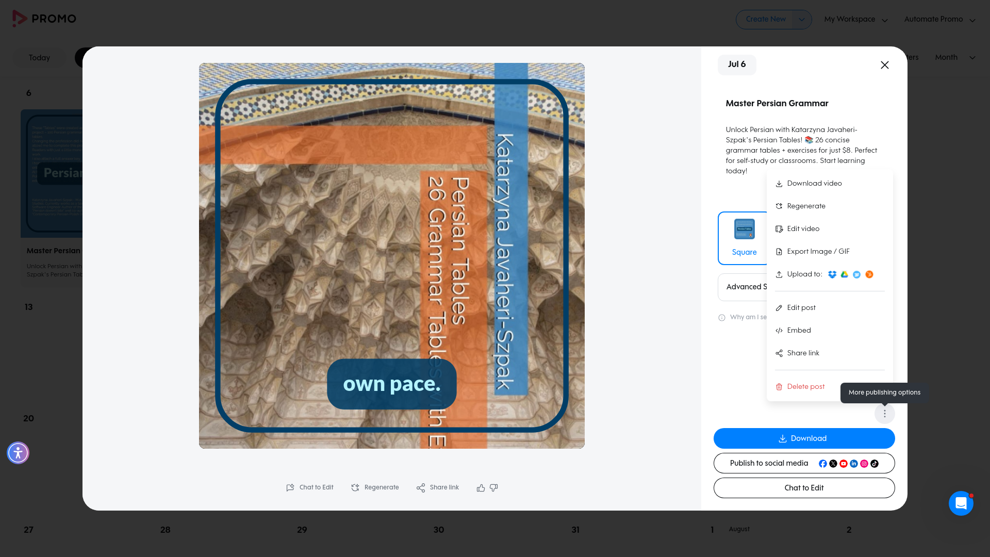Expand the Create New dropdown arrow

pos(802,20)
